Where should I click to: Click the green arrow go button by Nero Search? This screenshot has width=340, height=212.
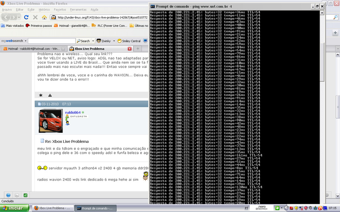[x=277, y=208]
